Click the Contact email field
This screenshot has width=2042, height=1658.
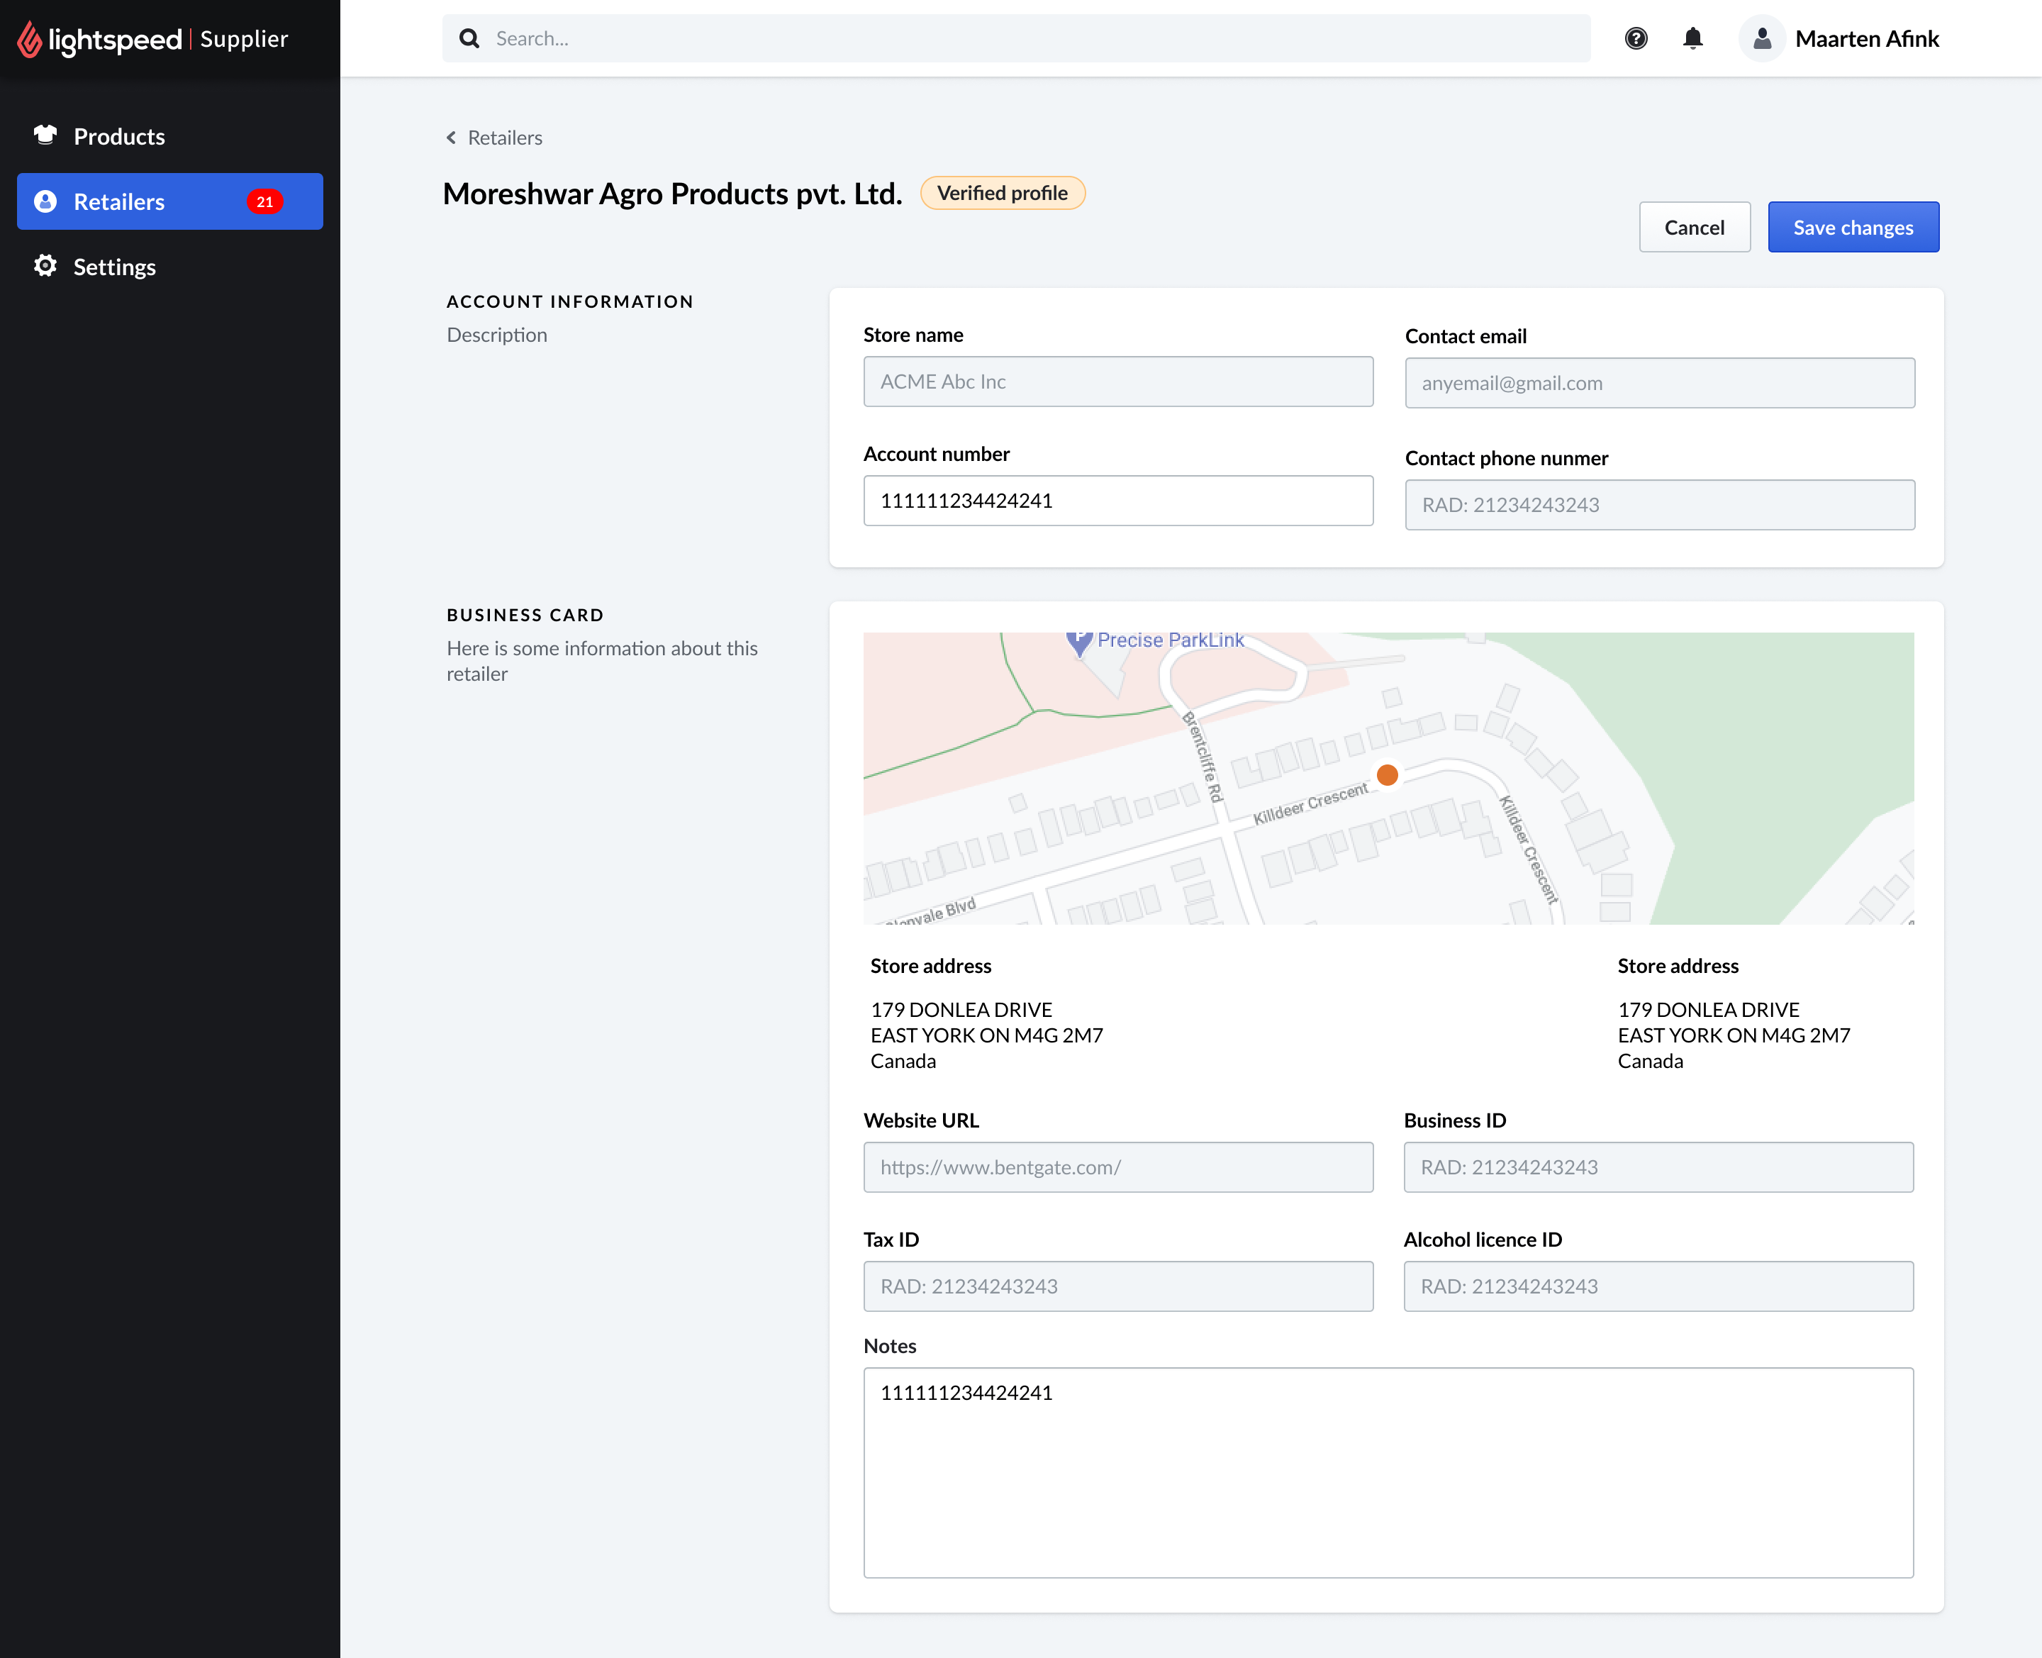pyautogui.click(x=1659, y=383)
